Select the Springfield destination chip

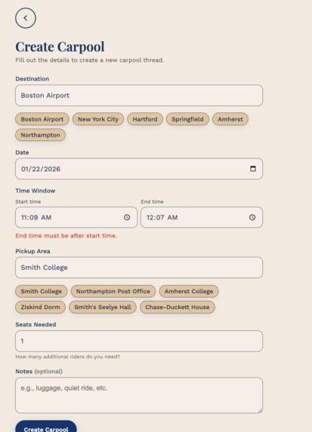(x=187, y=119)
